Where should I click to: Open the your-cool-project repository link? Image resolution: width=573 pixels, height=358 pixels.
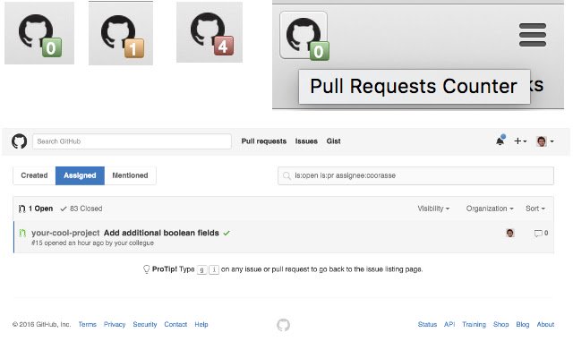point(65,233)
